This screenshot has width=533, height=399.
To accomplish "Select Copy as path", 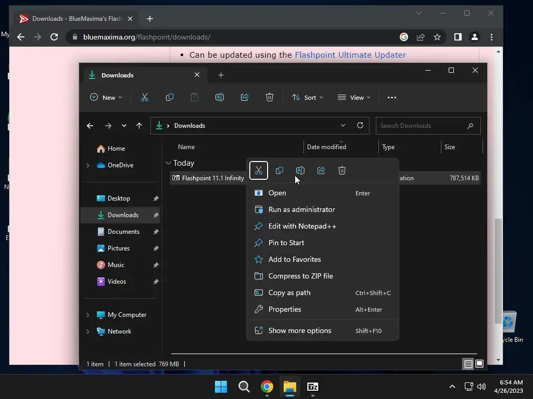I will point(323,293).
